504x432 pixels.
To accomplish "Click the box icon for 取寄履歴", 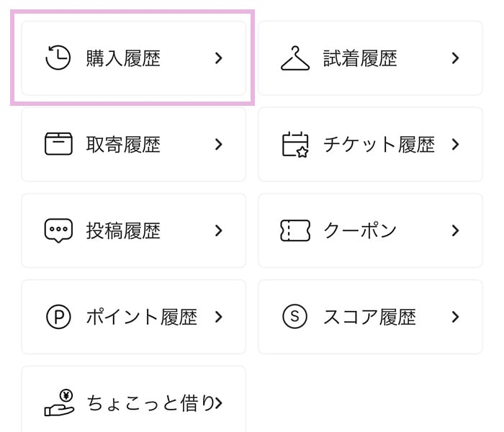I will pos(58,144).
